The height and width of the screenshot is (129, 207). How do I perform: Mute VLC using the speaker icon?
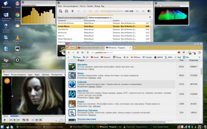[x=56, y=121]
